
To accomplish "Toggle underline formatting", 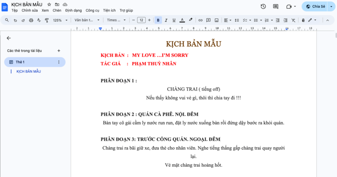I will [174, 20].
